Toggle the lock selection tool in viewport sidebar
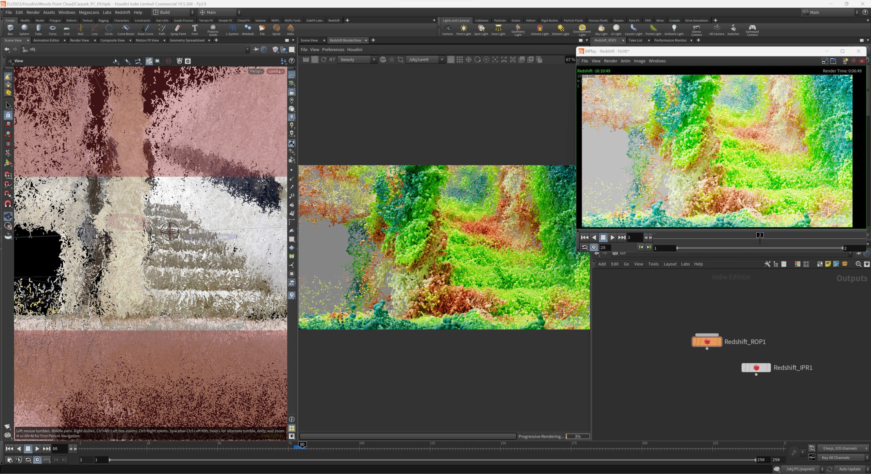The width and height of the screenshot is (871, 474). (x=8, y=115)
